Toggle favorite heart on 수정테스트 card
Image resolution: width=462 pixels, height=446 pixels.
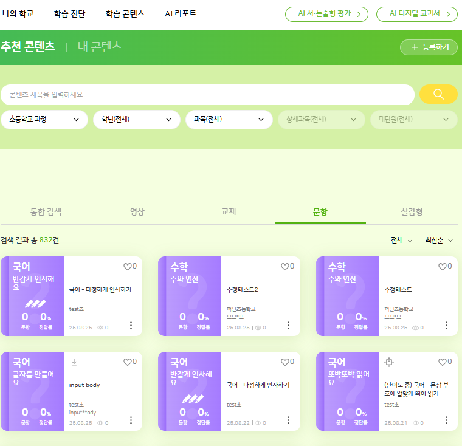click(443, 266)
